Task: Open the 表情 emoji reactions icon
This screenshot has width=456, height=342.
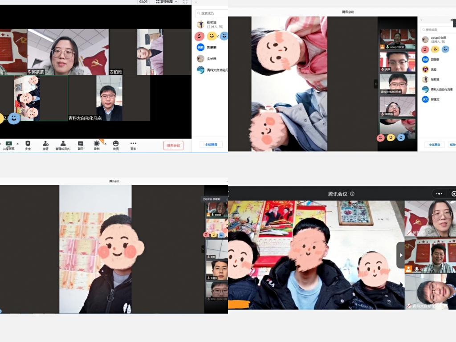Action: 116,143
